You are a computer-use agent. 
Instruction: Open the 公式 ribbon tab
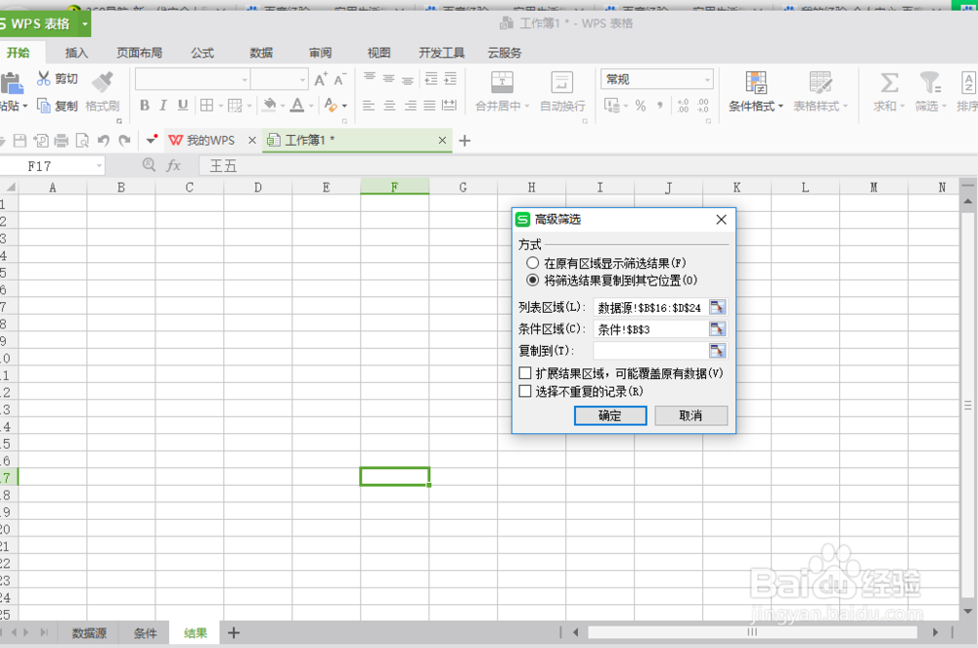click(x=202, y=53)
